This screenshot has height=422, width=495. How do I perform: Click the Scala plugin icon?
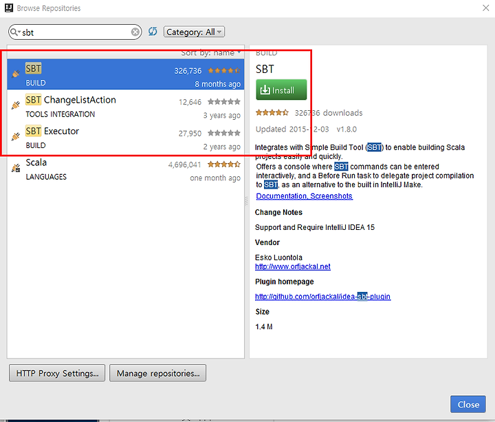coord(15,168)
